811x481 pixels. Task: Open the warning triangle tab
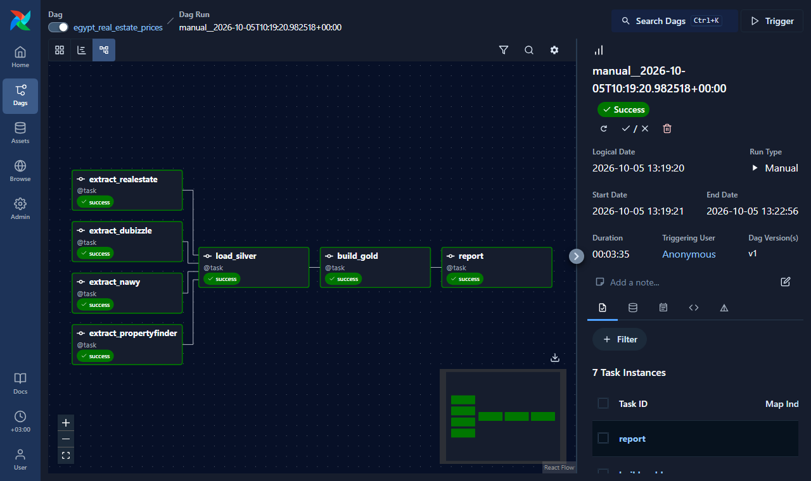pos(724,308)
